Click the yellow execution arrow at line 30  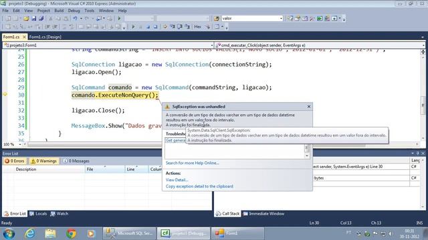tap(5, 94)
